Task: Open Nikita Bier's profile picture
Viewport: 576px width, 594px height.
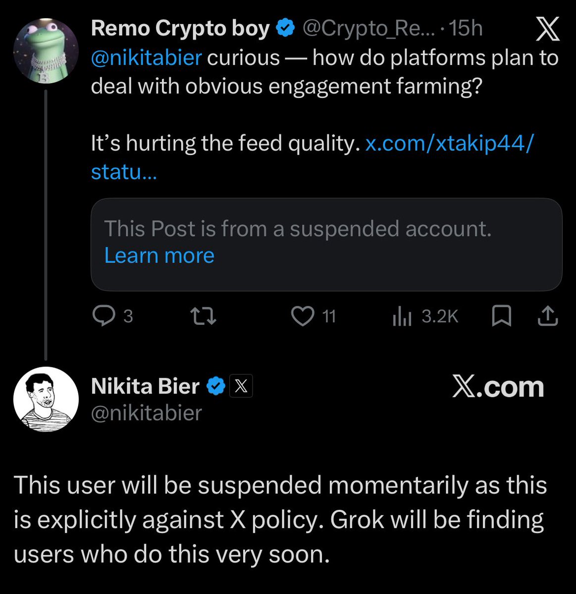Action: coord(46,399)
